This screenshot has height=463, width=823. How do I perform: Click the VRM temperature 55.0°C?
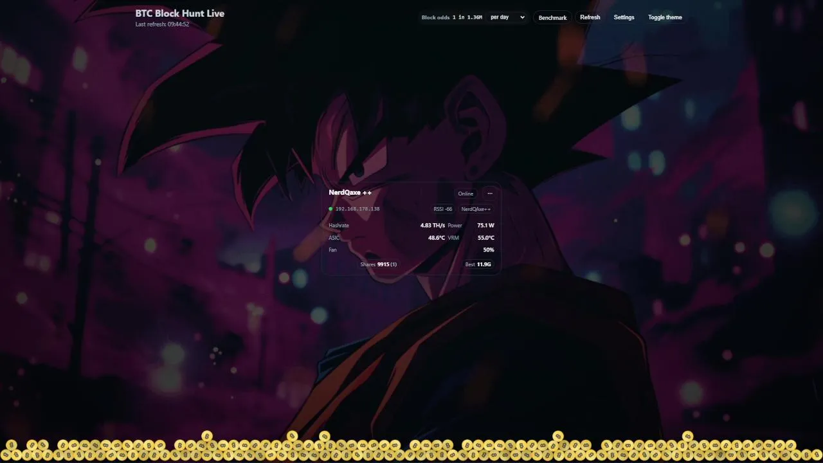pos(486,238)
